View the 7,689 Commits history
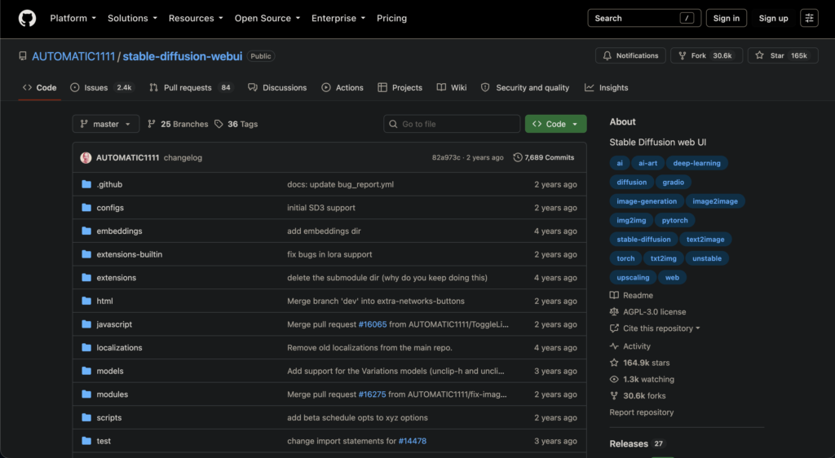Image resolution: width=835 pixels, height=458 pixels. (544, 157)
